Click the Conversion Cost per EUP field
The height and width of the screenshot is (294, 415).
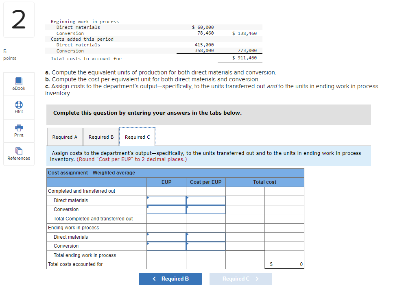coord(205,209)
